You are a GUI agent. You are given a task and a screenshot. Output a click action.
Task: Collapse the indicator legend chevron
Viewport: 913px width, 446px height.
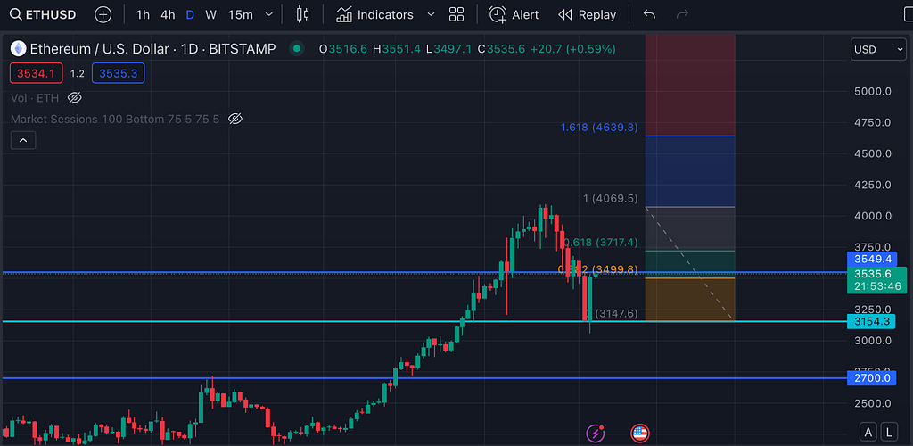point(23,140)
